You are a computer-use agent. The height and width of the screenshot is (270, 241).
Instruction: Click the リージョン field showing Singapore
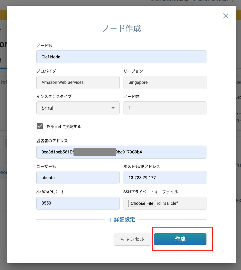(165, 82)
